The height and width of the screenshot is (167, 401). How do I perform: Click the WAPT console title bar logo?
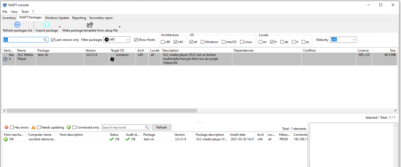(x=5, y=5)
